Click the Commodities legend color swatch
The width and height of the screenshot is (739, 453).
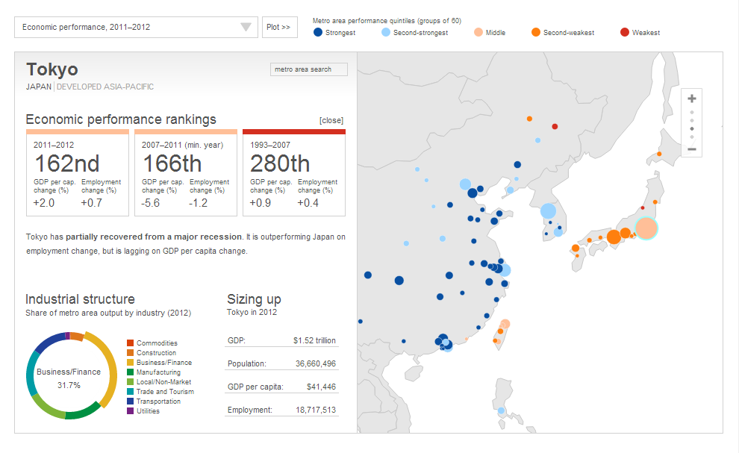point(130,343)
